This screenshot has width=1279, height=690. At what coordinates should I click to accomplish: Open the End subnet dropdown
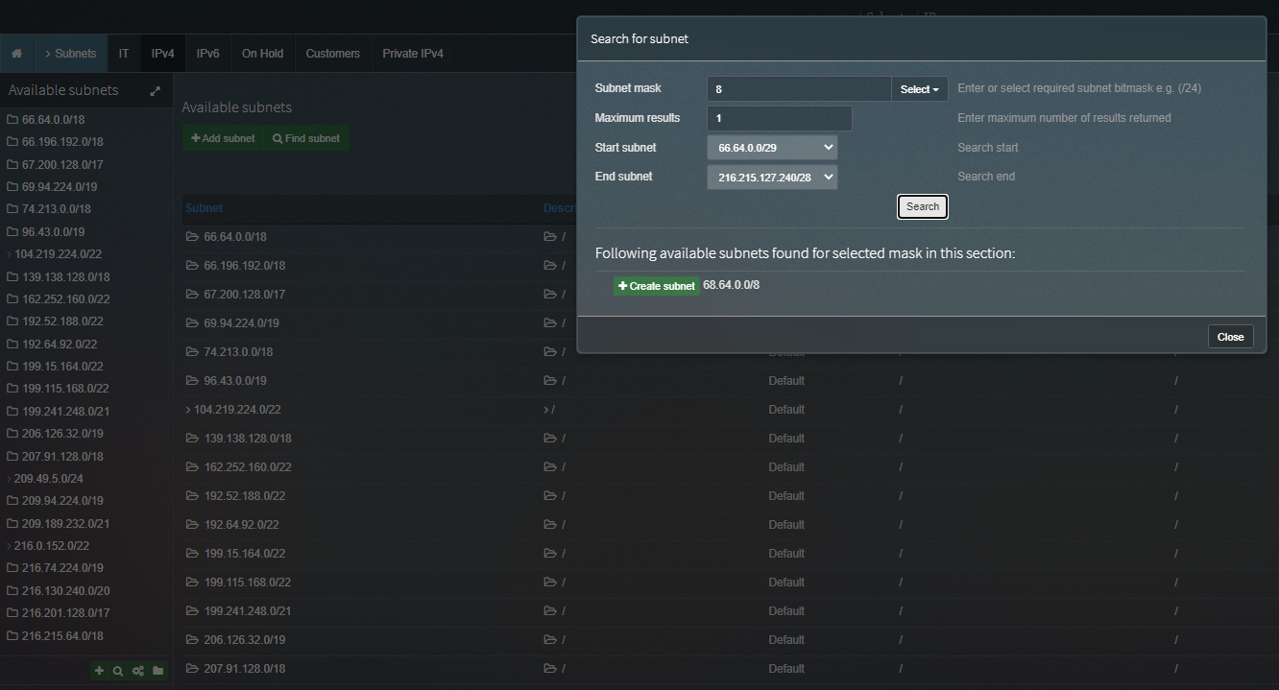tap(772, 177)
